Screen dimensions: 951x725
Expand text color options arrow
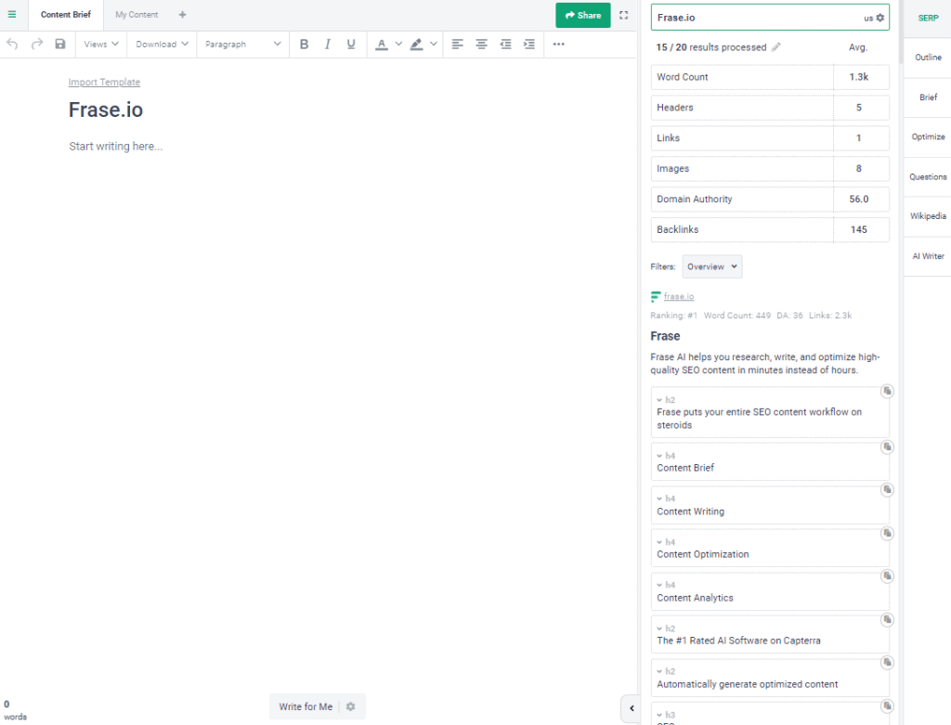(398, 44)
